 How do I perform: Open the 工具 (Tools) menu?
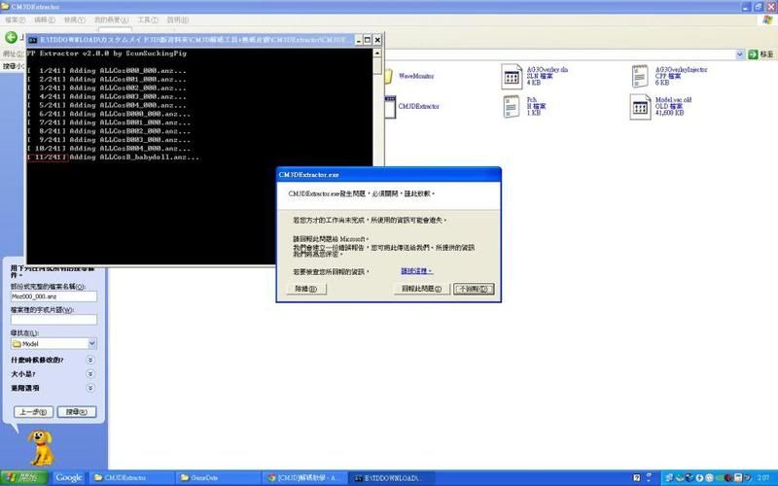148,19
